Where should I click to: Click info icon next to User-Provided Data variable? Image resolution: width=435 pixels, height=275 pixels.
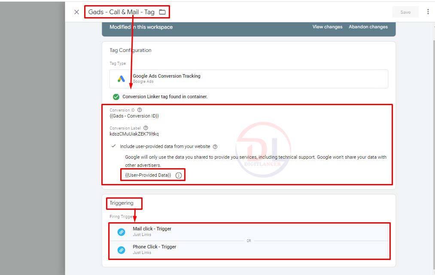(179, 175)
